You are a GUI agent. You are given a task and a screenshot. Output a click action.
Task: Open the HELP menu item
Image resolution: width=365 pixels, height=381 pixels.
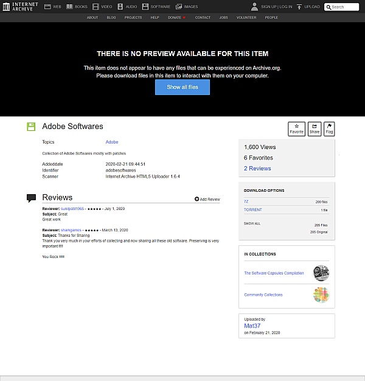pyautogui.click(x=155, y=18)
